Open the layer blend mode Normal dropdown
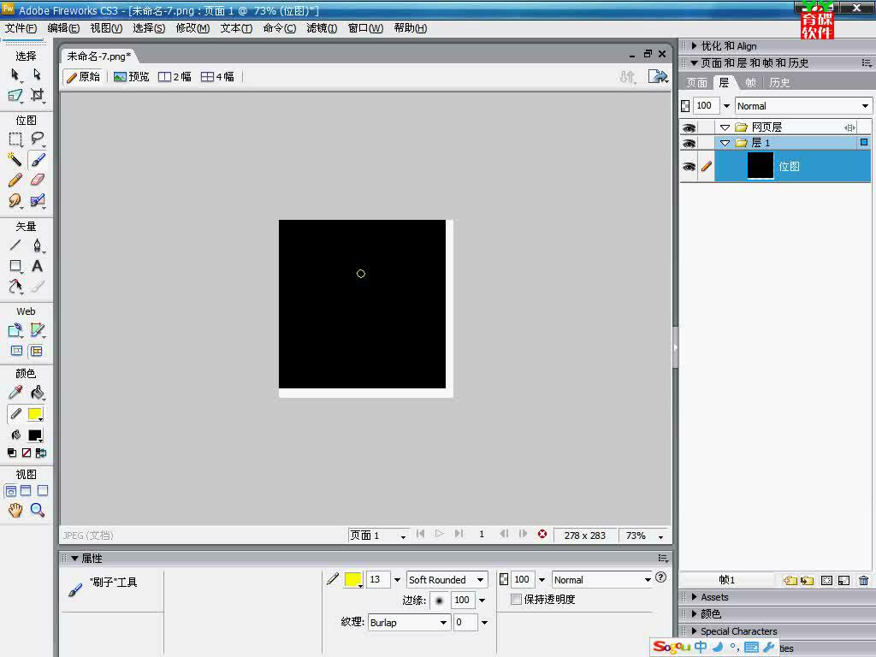Screen dimensions: 876x657 803,105
